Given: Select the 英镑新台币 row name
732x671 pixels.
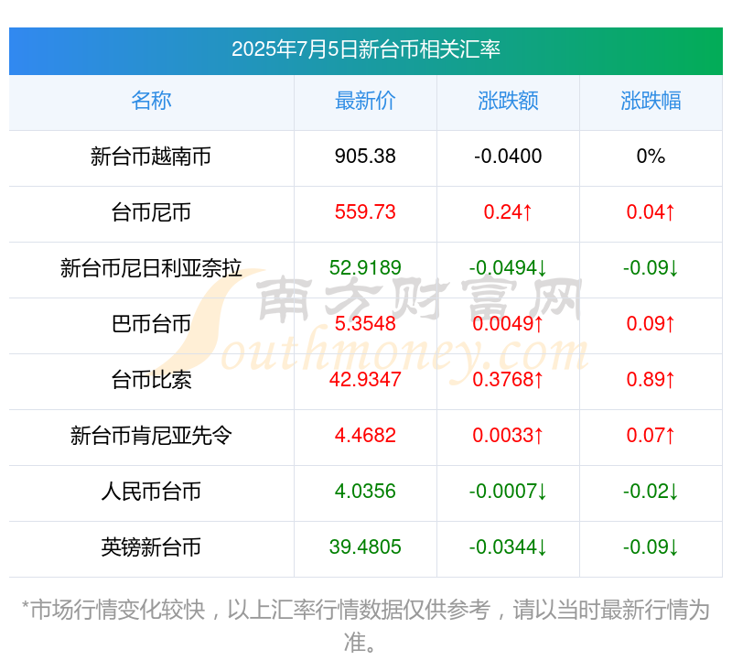Looking at the screenshot, I should coord(151,547).
